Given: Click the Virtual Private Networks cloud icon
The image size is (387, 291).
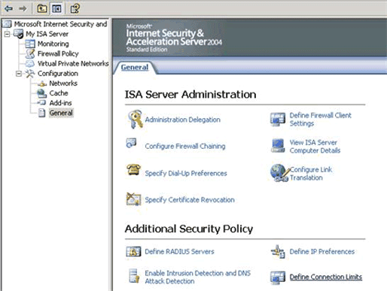Looking at the screenshot, I should pos(30,63).
